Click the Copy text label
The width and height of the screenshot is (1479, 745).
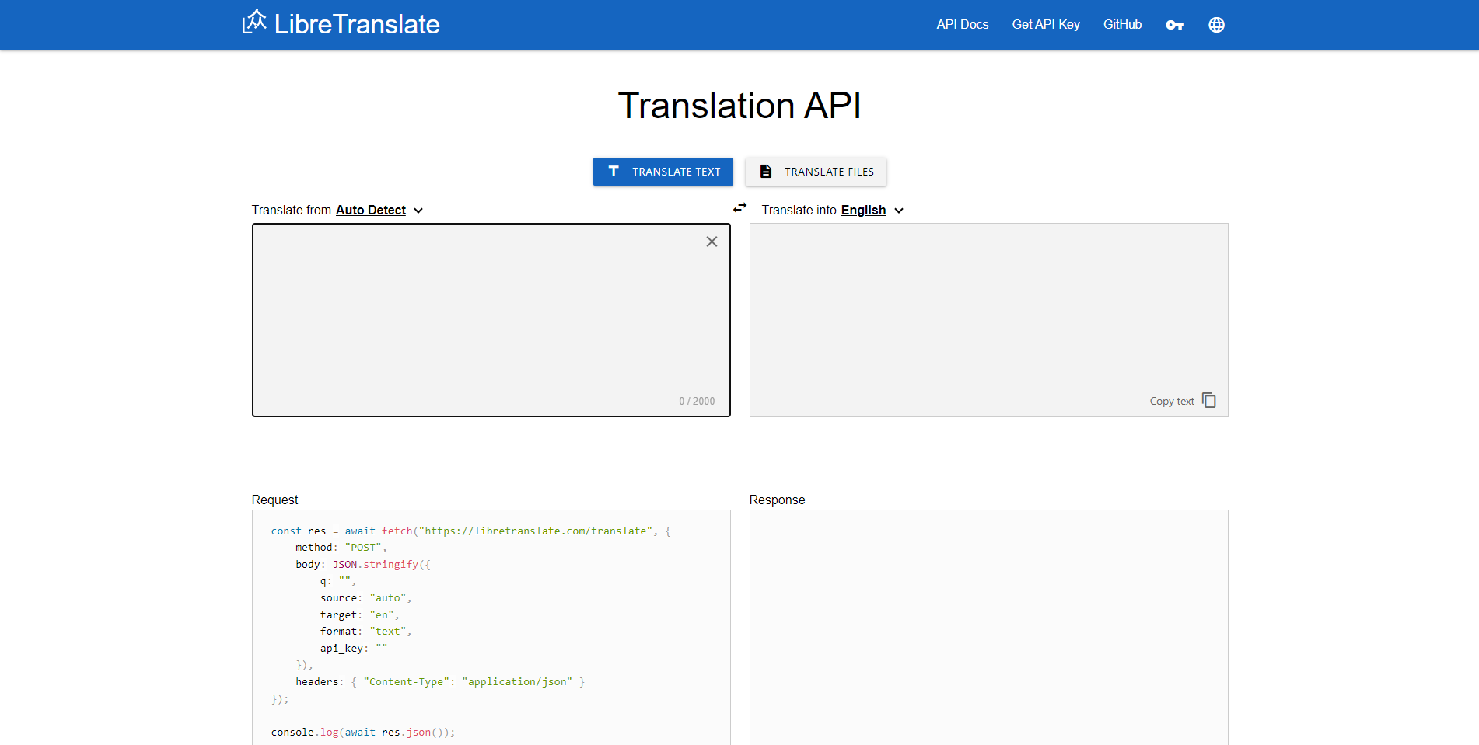[x=1171, y=401]
